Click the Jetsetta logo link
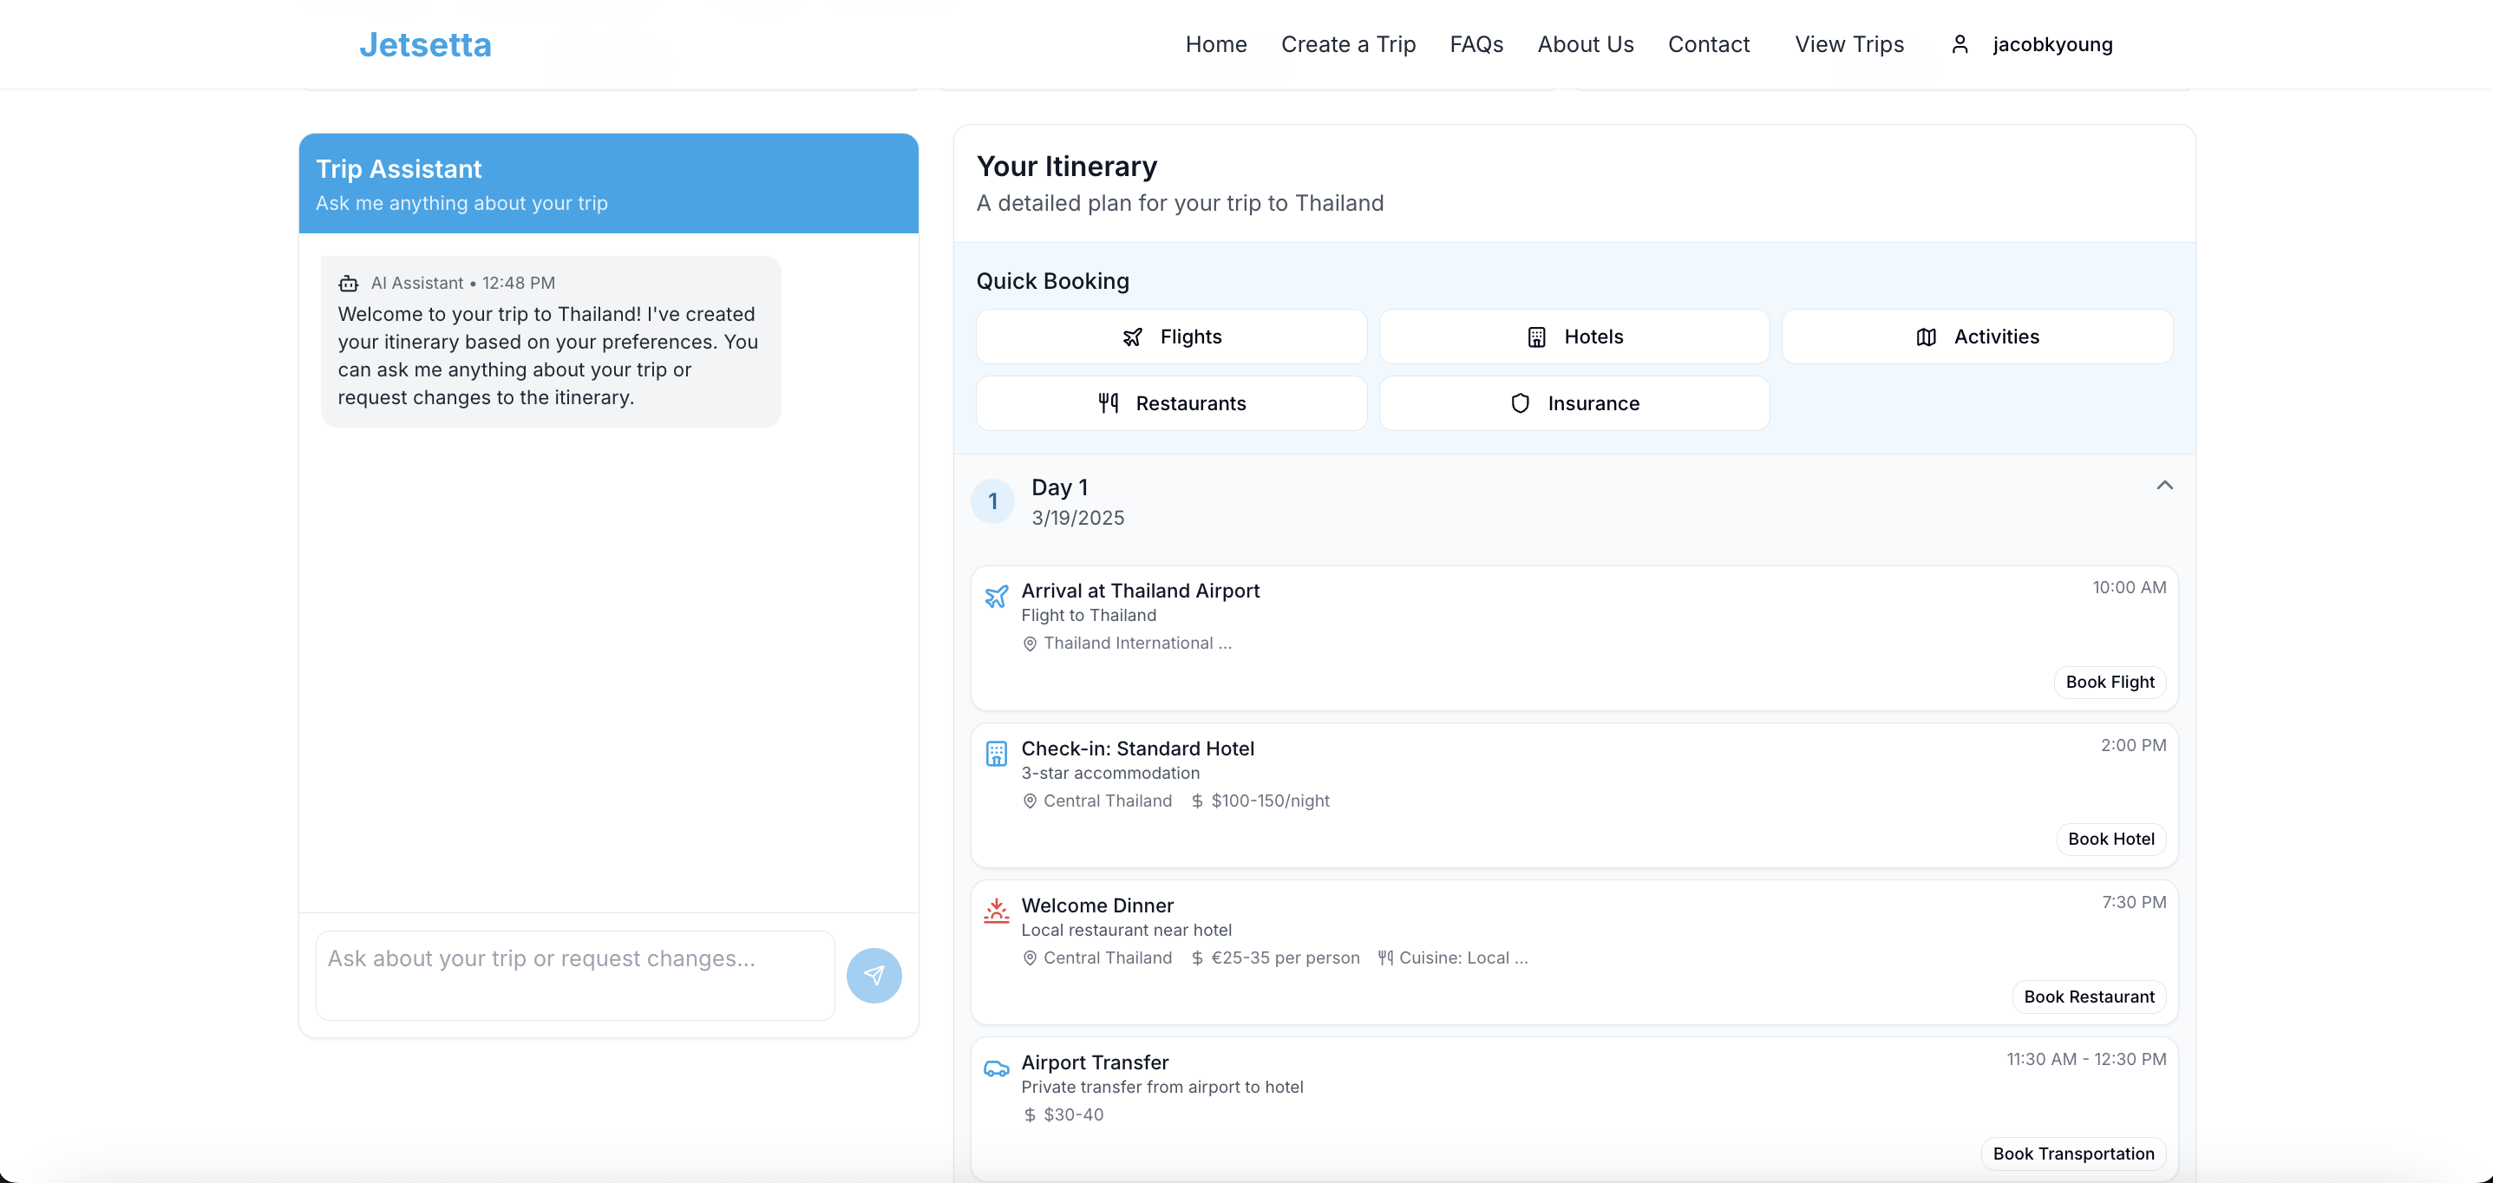 (425, 44)
